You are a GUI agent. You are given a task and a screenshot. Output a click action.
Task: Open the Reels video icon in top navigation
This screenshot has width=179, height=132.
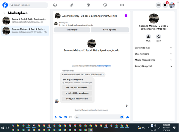point(88,5)
